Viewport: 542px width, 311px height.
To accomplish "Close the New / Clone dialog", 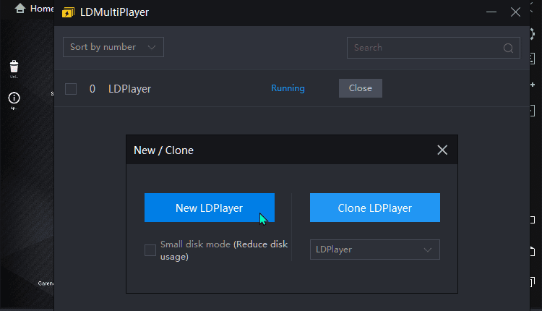I will click(x=442, y=150).
